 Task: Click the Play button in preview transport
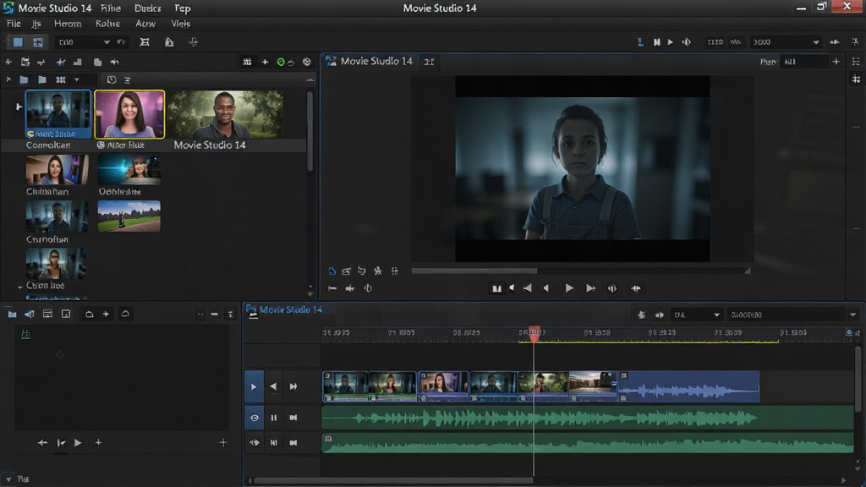pyautogui.click(x=569, y=288)
